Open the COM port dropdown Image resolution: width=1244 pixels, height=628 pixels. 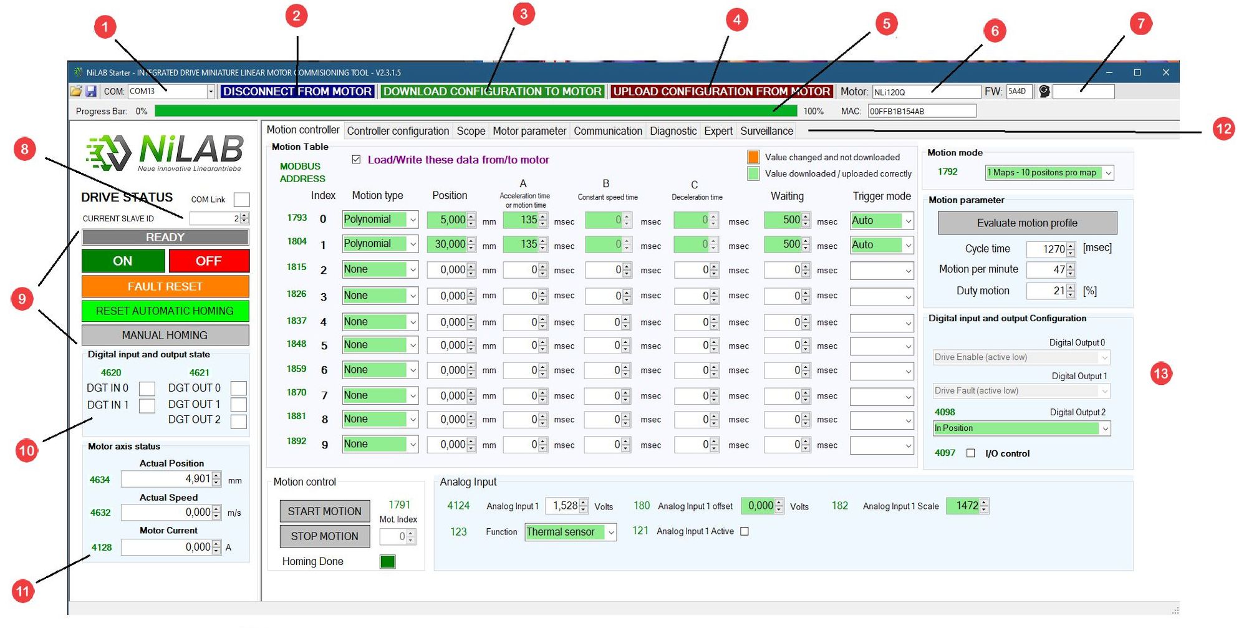pos(211,92)
